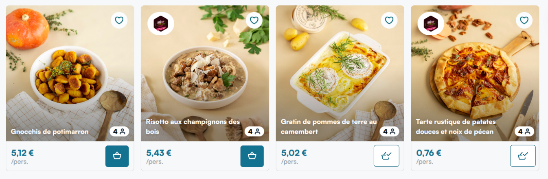Favorite the Gnocchis de potimarron recipe
548x179 pixels.
point(119,20)
